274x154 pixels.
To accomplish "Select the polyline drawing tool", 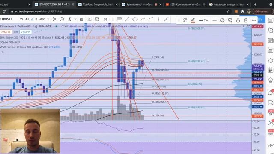I will tap(143, 19).
